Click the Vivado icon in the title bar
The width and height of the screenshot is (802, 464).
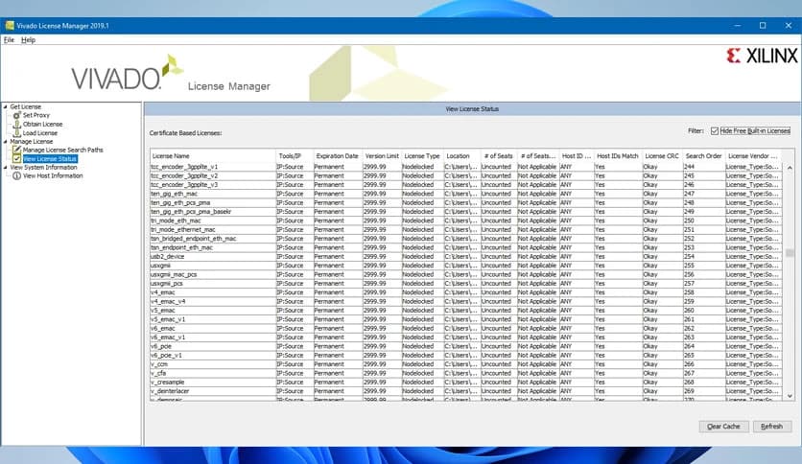(10, 25)
